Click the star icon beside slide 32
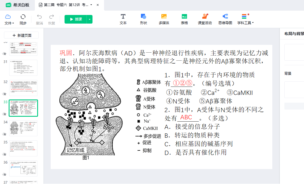This screenshot has width=304, height=184. [x=4, y=94]
